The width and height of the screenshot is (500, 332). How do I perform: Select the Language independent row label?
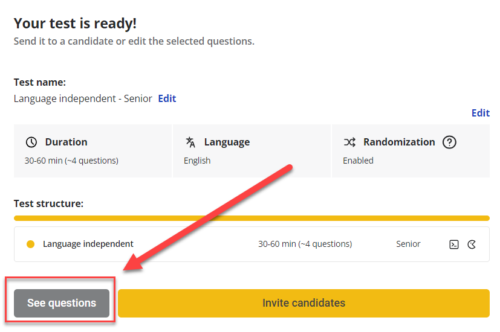88,244
